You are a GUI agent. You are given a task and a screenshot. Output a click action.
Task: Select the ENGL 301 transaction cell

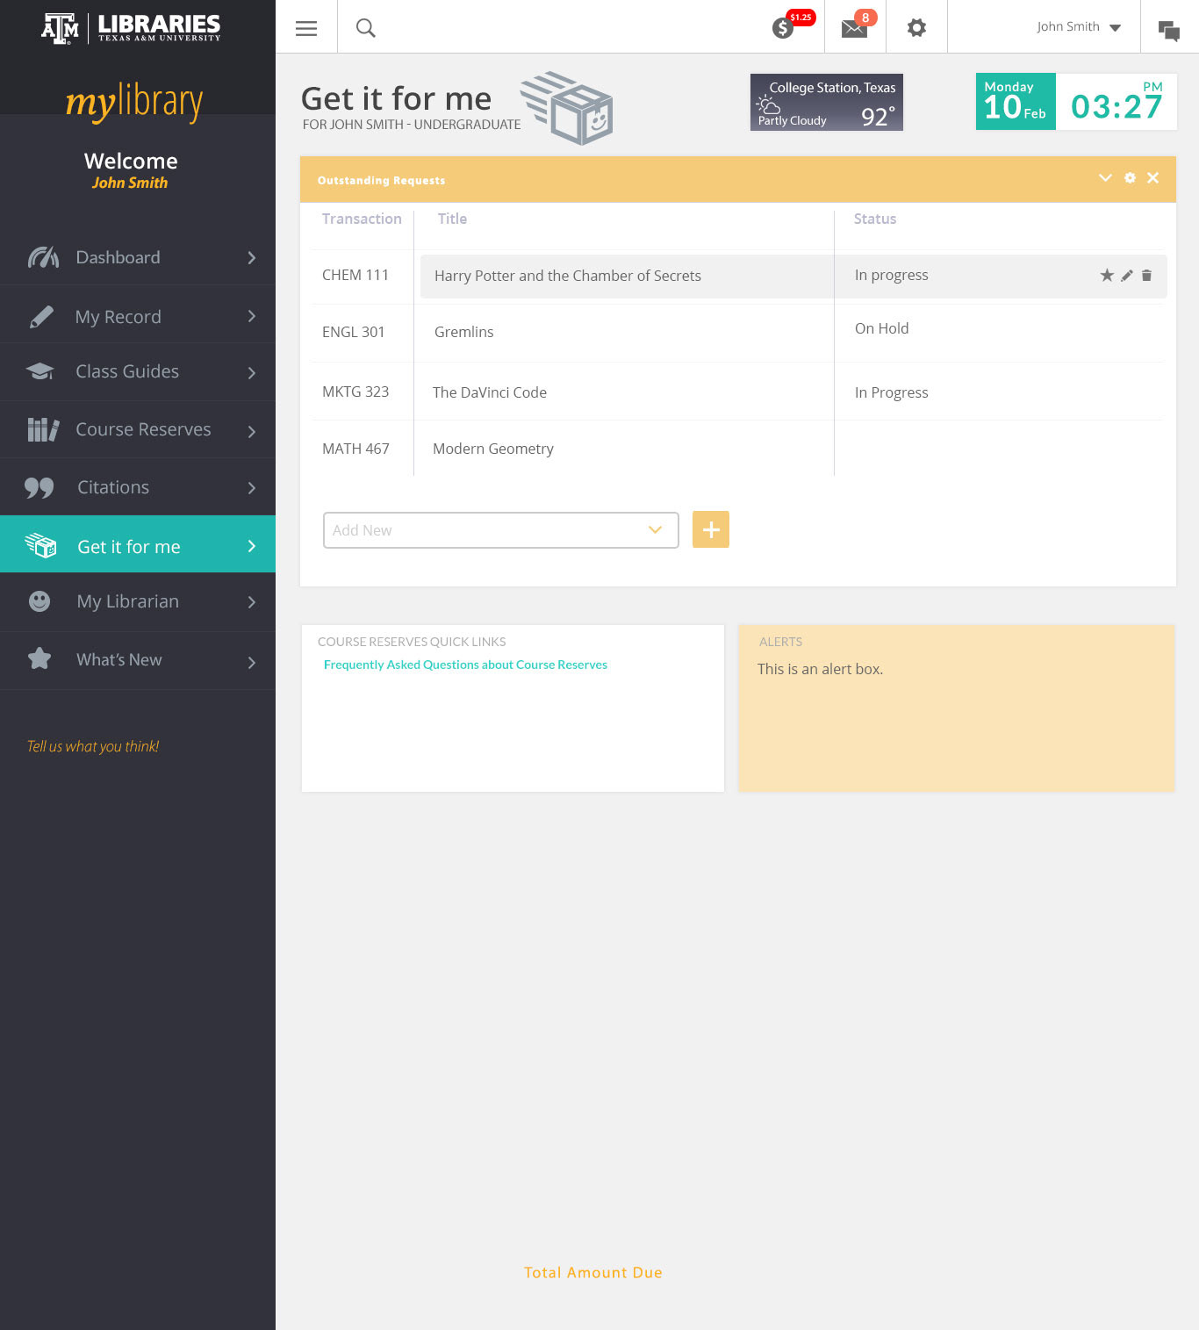click(x=353, y=332)
